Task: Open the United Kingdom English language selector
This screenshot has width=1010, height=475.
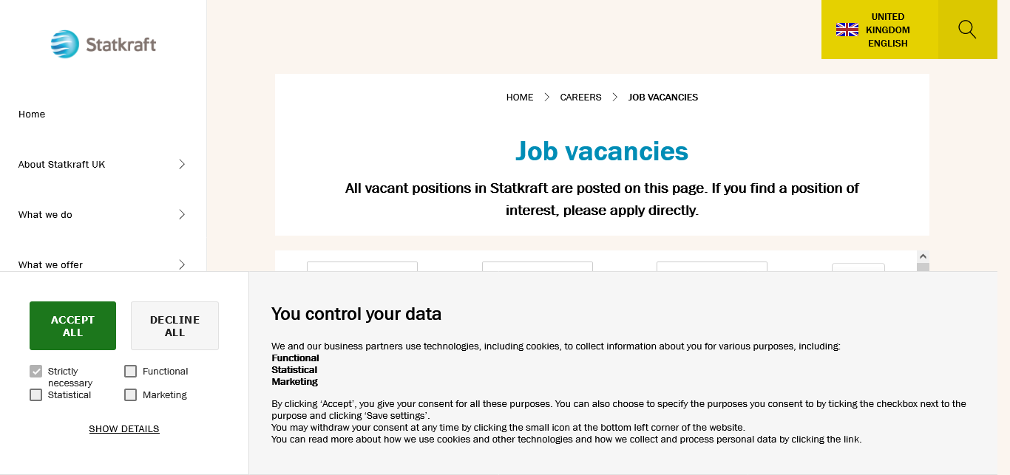Action: pos(880,30)
